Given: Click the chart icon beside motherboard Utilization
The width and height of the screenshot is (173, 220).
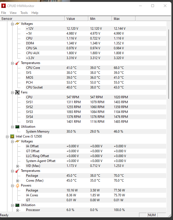Looking at the screenshot, I should pyautogui.click(x=17, y=127).
